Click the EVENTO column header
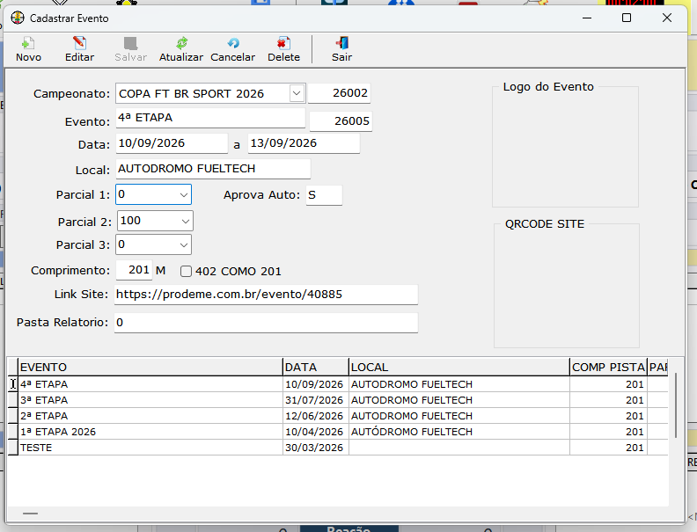 tap(150, 368)
